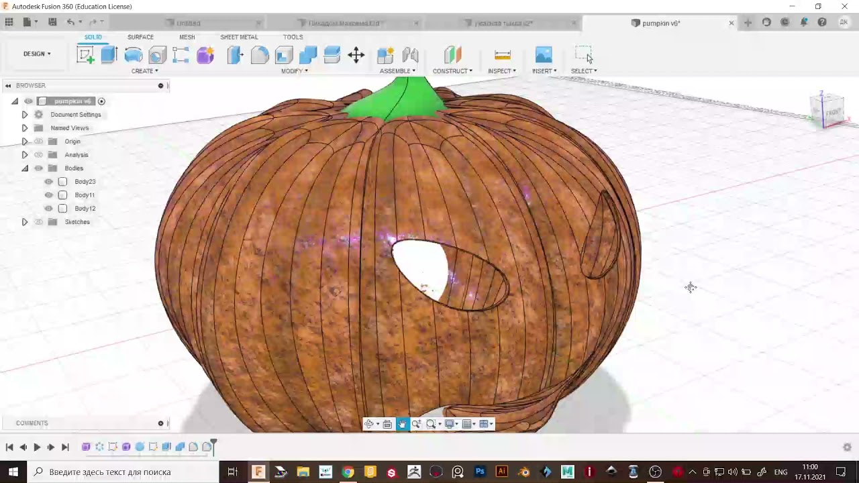
Task: Select the Joint tool
Action: point(410,55)
